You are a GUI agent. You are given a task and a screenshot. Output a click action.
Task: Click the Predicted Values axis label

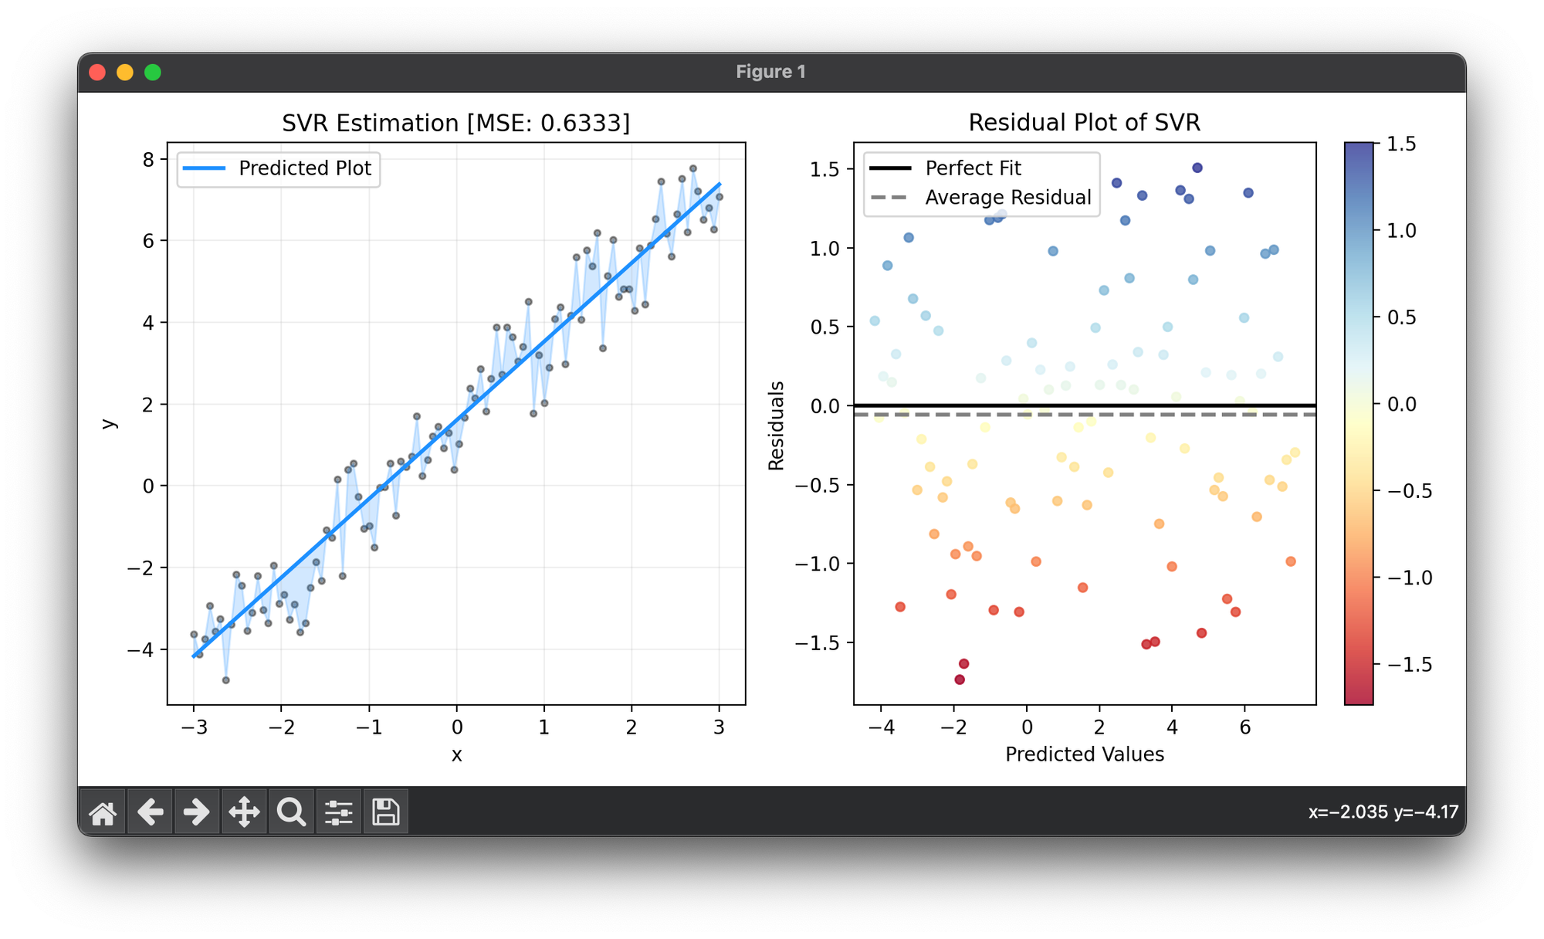point(1084,754)
